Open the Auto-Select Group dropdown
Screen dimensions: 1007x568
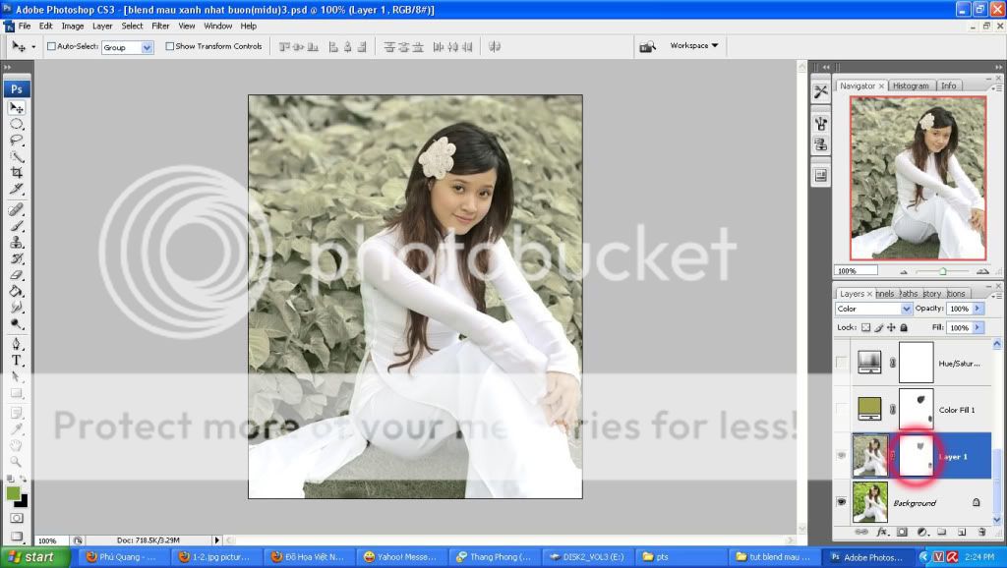148,47
